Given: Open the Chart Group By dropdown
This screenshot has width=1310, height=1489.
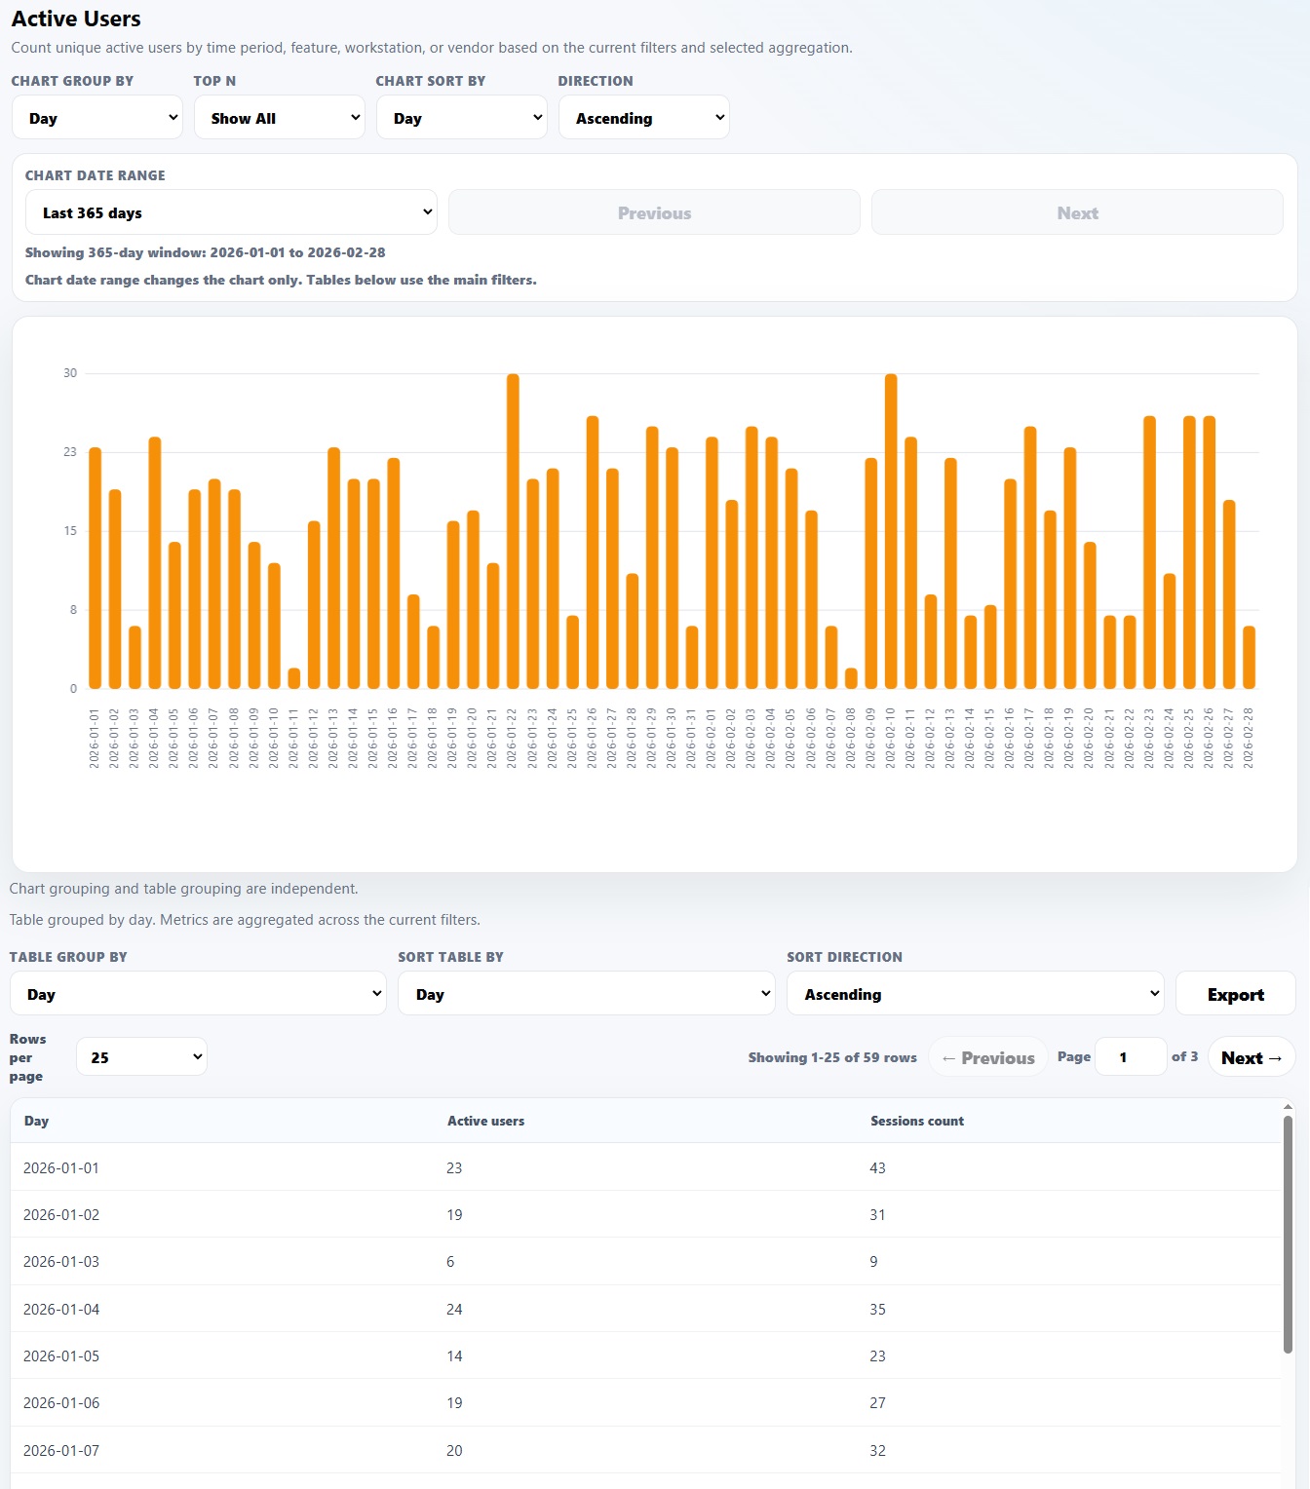Looking at the screenshot, I should [96, 118].
